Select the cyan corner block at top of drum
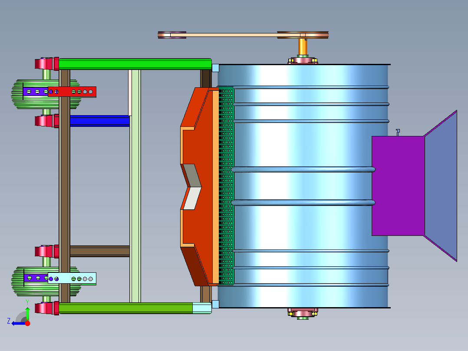Image resolution: width=468 pixels, height=351 pixels. click(x=215, y=68)
